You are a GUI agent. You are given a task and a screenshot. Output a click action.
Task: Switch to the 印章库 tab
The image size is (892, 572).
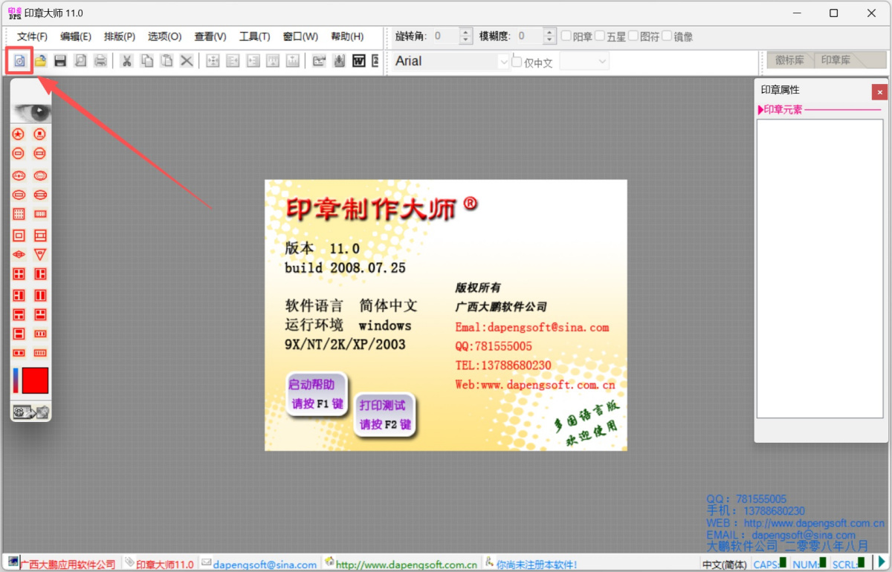[836, 60]
